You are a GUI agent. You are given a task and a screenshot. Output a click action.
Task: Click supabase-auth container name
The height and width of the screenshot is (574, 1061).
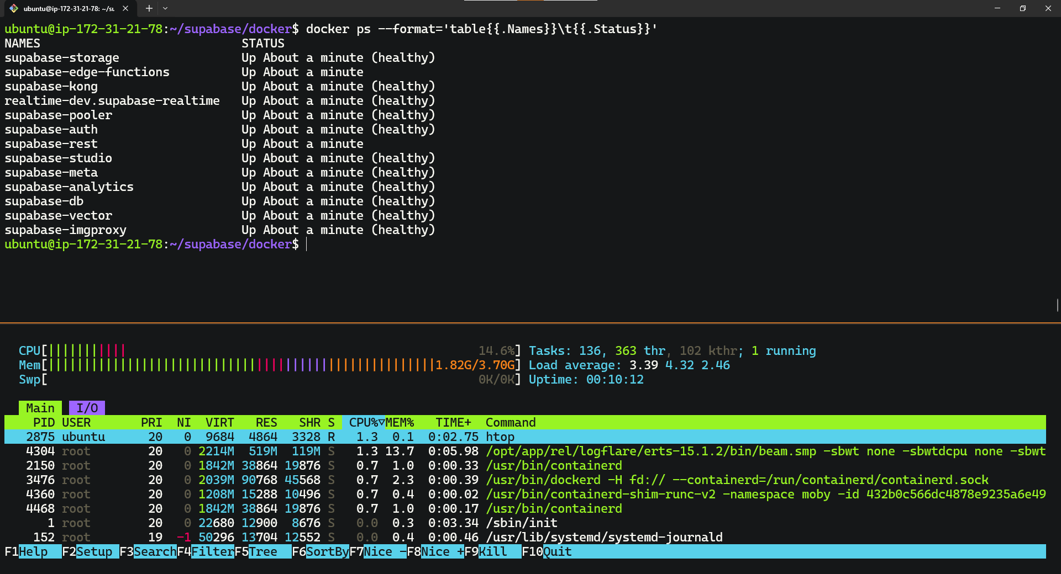(51, 129)
